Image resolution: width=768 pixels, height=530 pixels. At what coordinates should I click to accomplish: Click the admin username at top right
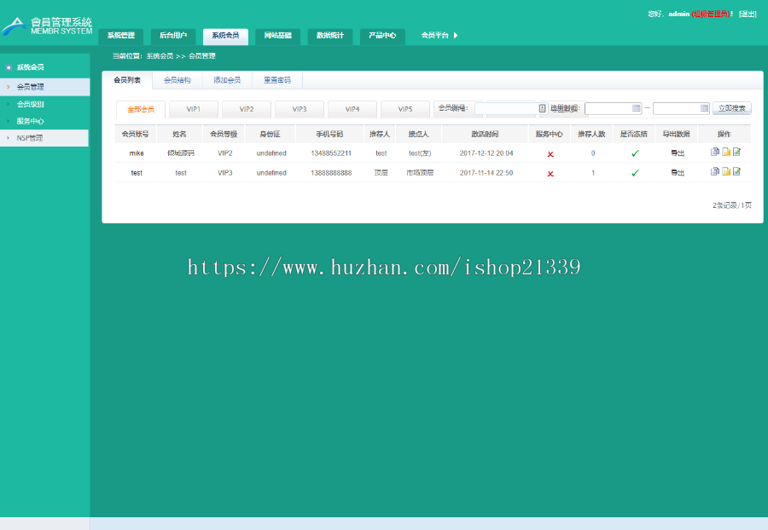[x=679, y=14]
